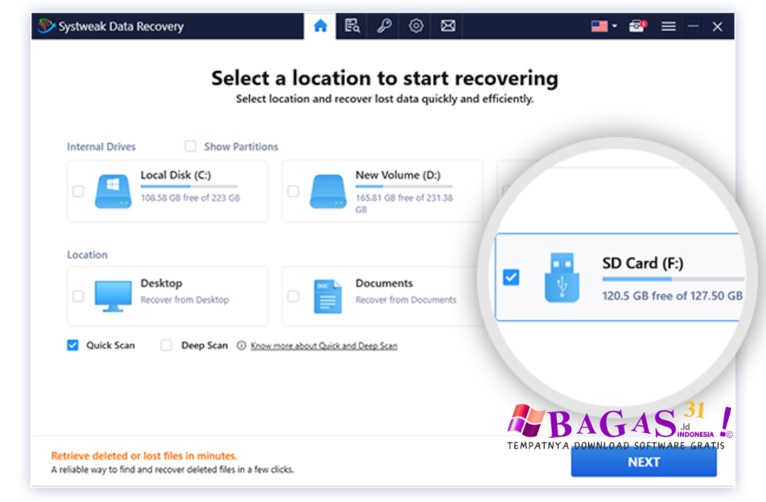Enable Deep Scan checkbox
766x502 pixels.
coord(167,346)
